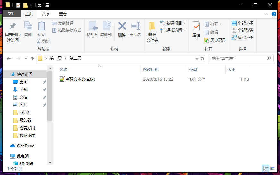Switch to the 主页 ribbon tab
Image resolution: width=280 pixels, height=175 pixels.
(x=29, y=14)
